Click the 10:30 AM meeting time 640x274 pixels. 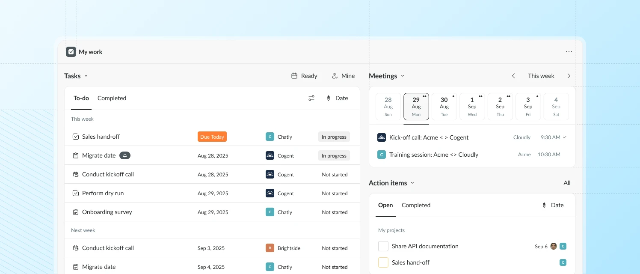point(549,155)
